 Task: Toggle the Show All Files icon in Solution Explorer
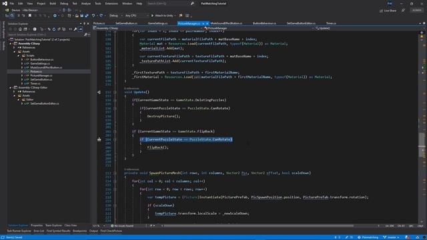[x=63, y=29]
